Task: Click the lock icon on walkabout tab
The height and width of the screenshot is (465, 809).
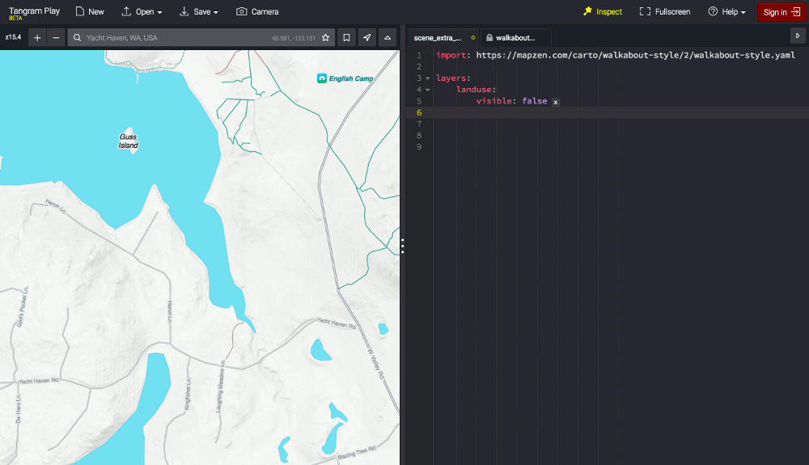Action: [489, 38]
